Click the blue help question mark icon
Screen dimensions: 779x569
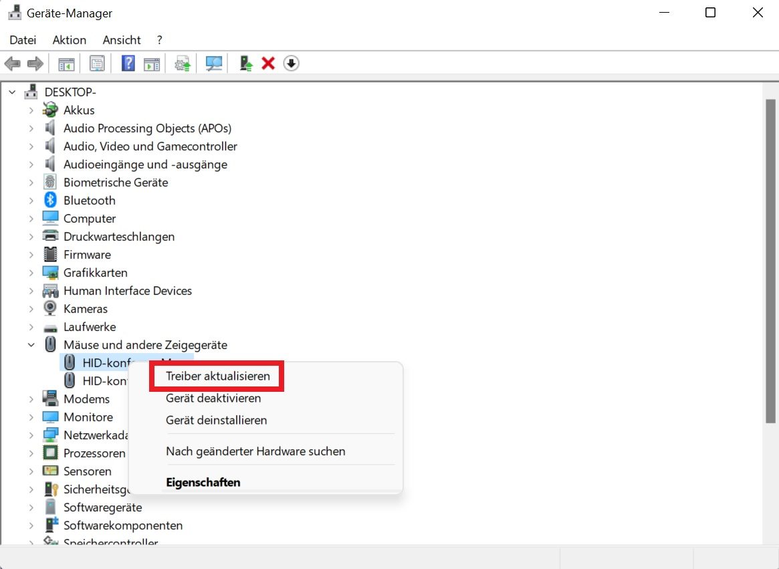pyautogui.click(x=128, y=64)
